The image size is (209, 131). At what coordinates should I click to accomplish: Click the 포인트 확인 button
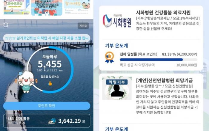coord(47,106)
